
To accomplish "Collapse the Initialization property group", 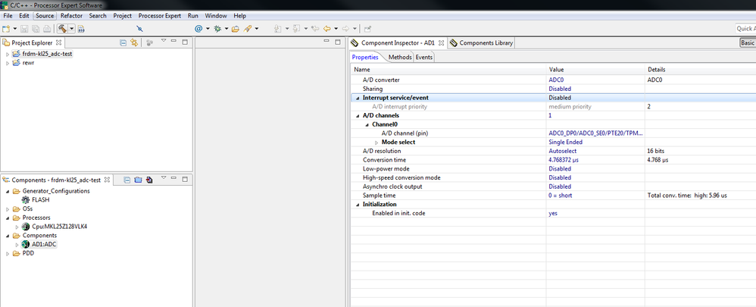I will pyautogui.click(x=358, y=204).
